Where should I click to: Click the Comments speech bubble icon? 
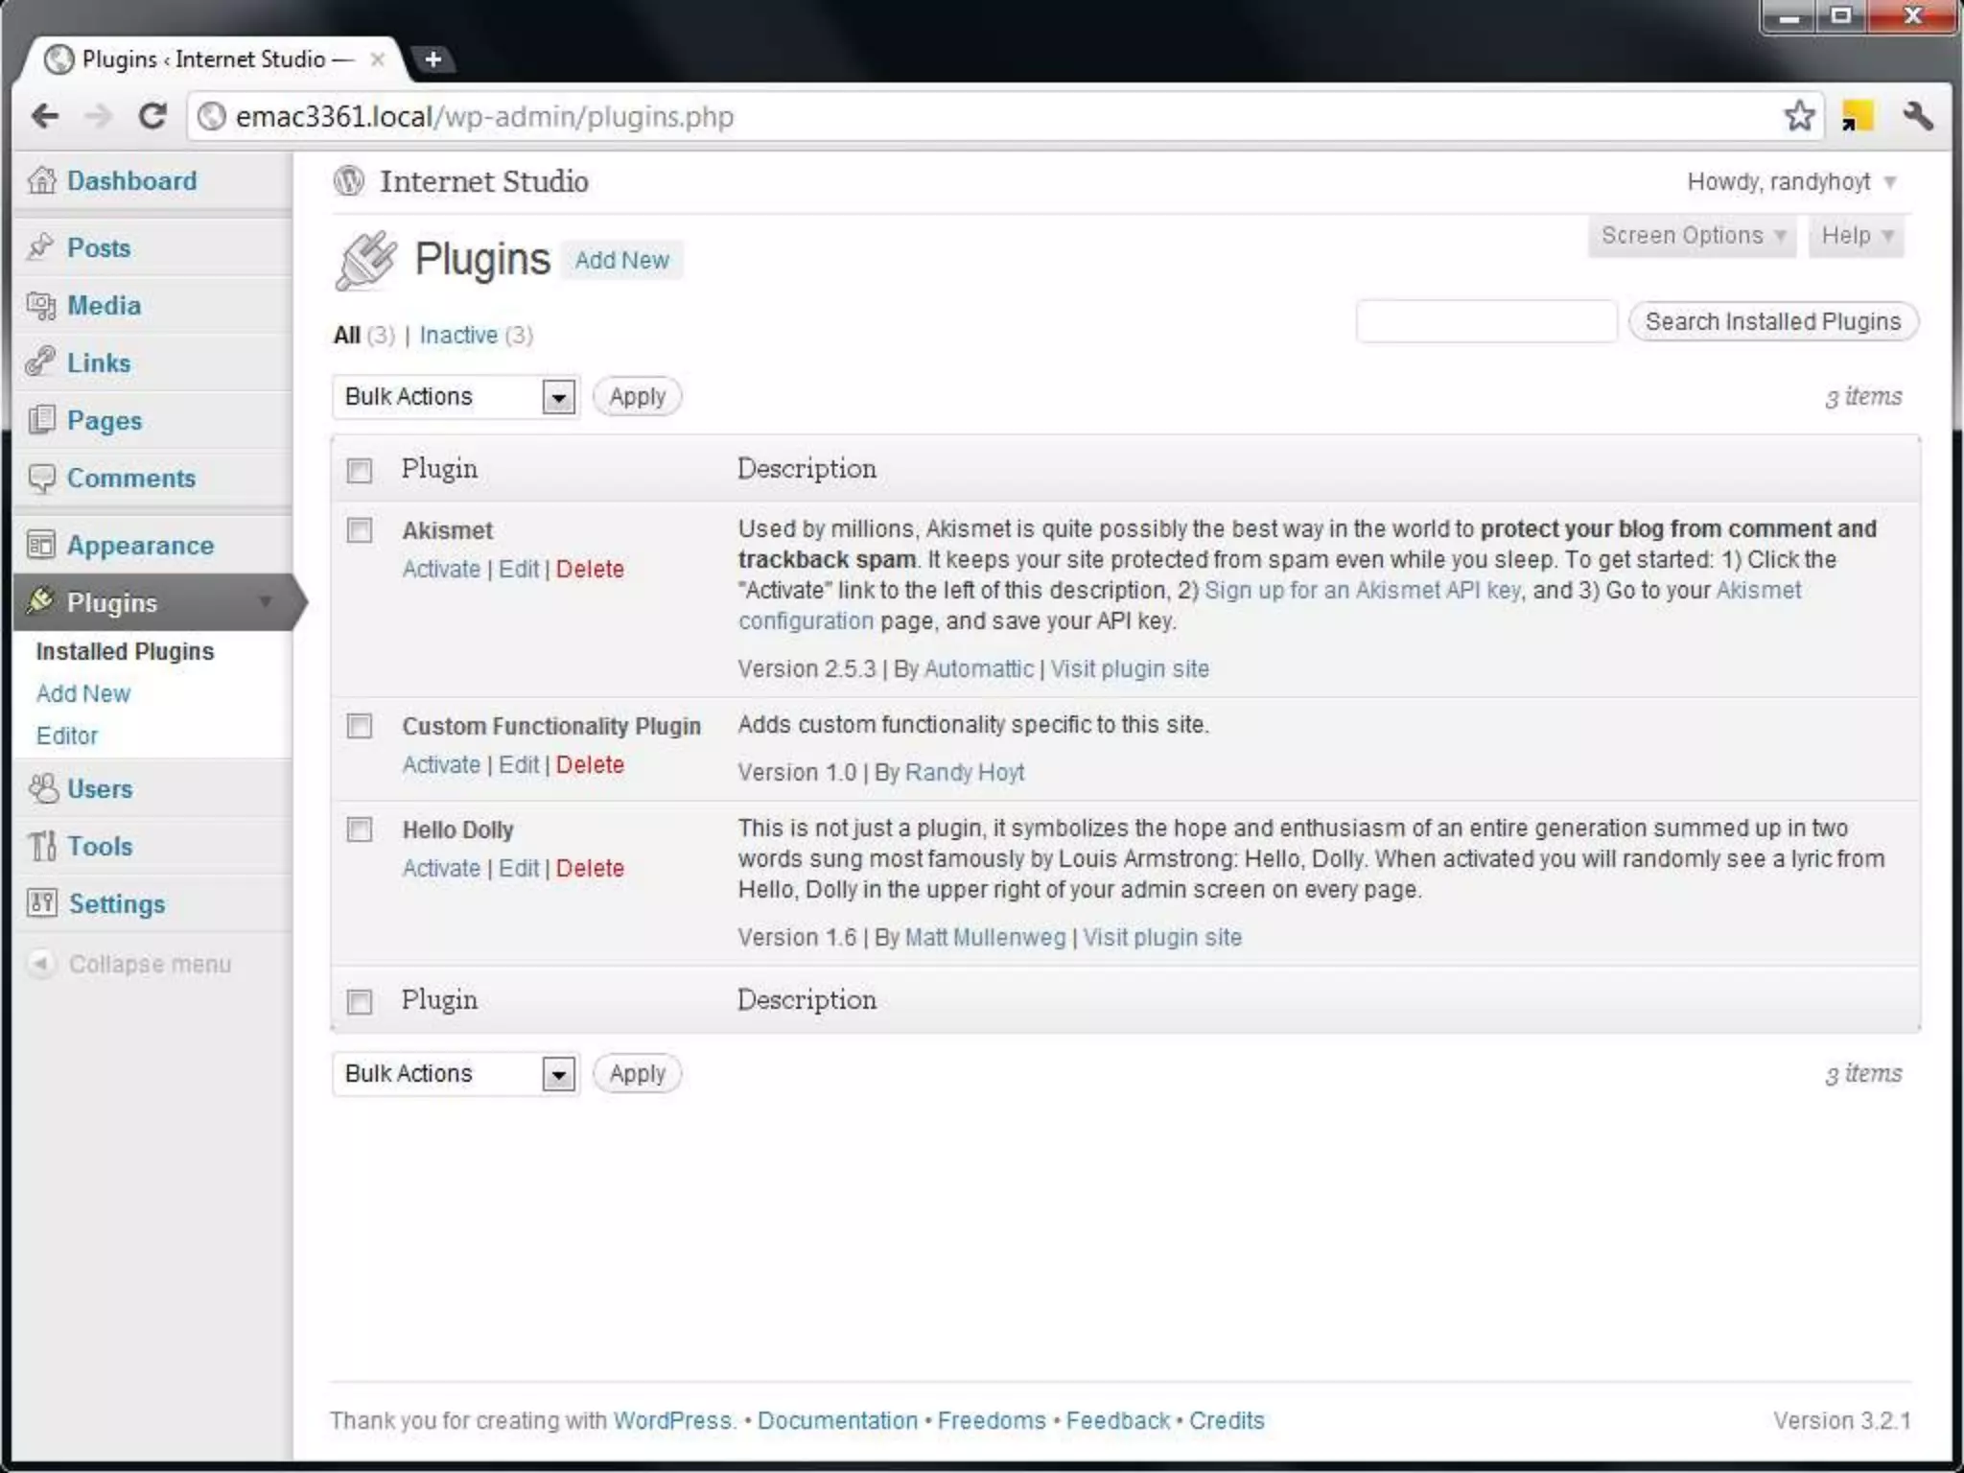pos(41,478)
